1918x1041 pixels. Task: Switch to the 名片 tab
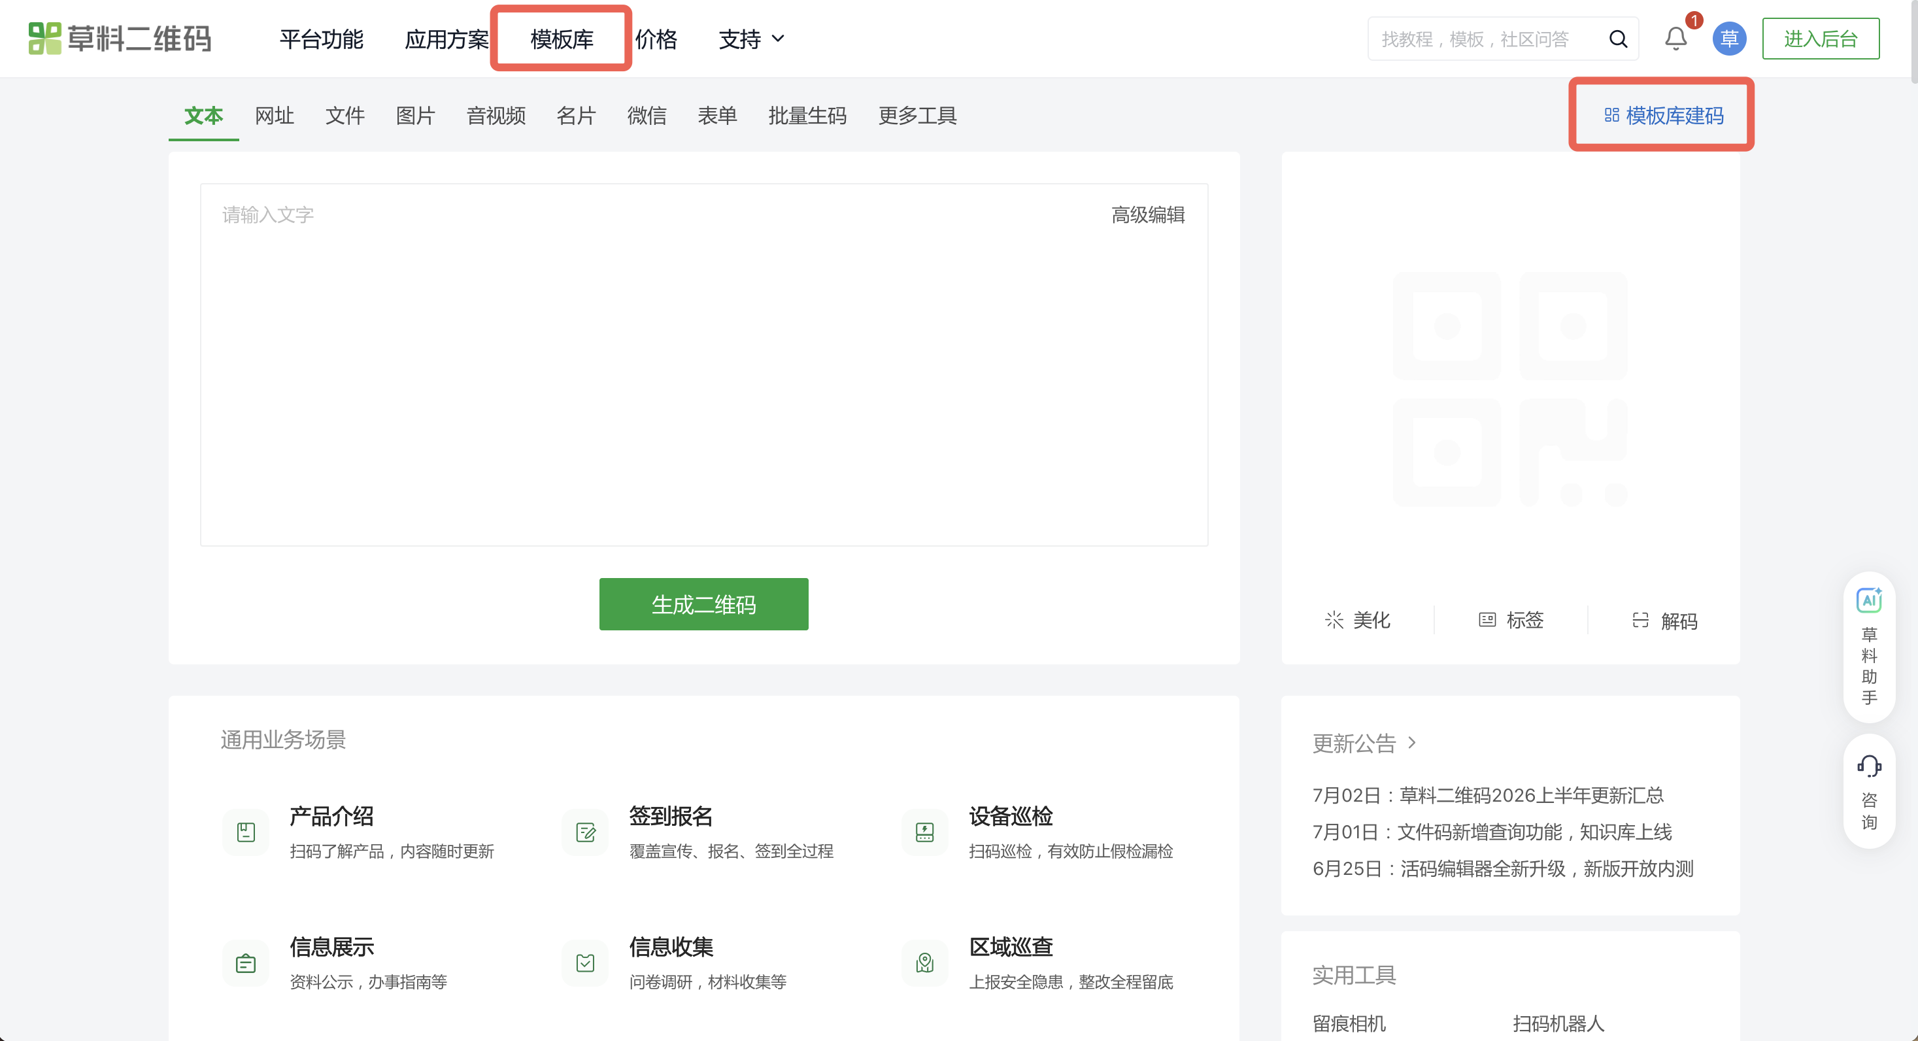click(x=577, y=116)
